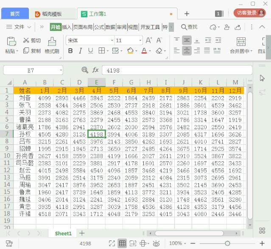Open the 文件 menu dropdown

[x=19, y=27]
